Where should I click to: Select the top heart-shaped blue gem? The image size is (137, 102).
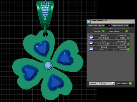42,48
